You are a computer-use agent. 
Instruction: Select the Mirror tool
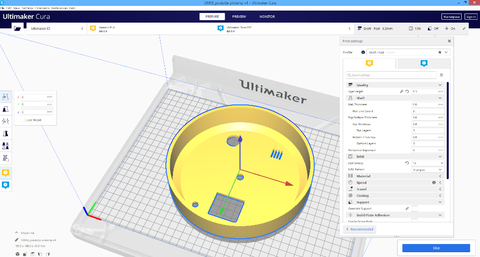click(5, 133)
